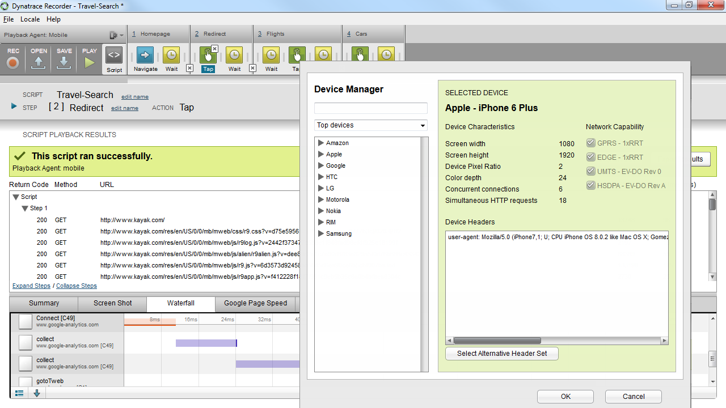
Task: Click the Device Headers horizontal scrollbar thumb
Action: [x=497, y=341]
